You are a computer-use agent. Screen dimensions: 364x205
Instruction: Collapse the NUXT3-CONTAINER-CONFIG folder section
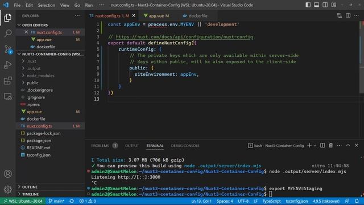tap(51, 54)
